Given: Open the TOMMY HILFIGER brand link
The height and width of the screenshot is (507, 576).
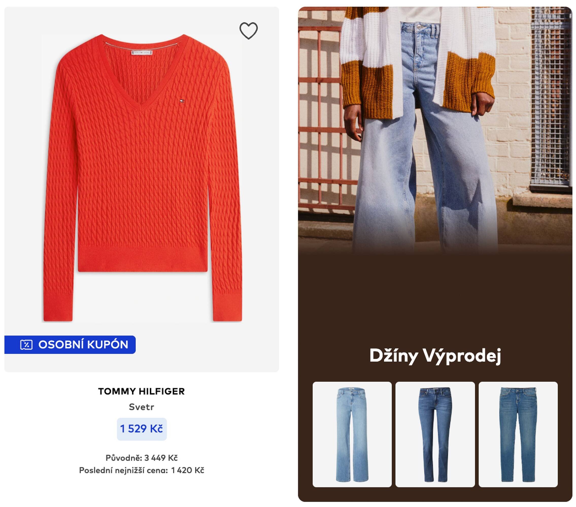Looking at the screenshot, I should (142, 391).
